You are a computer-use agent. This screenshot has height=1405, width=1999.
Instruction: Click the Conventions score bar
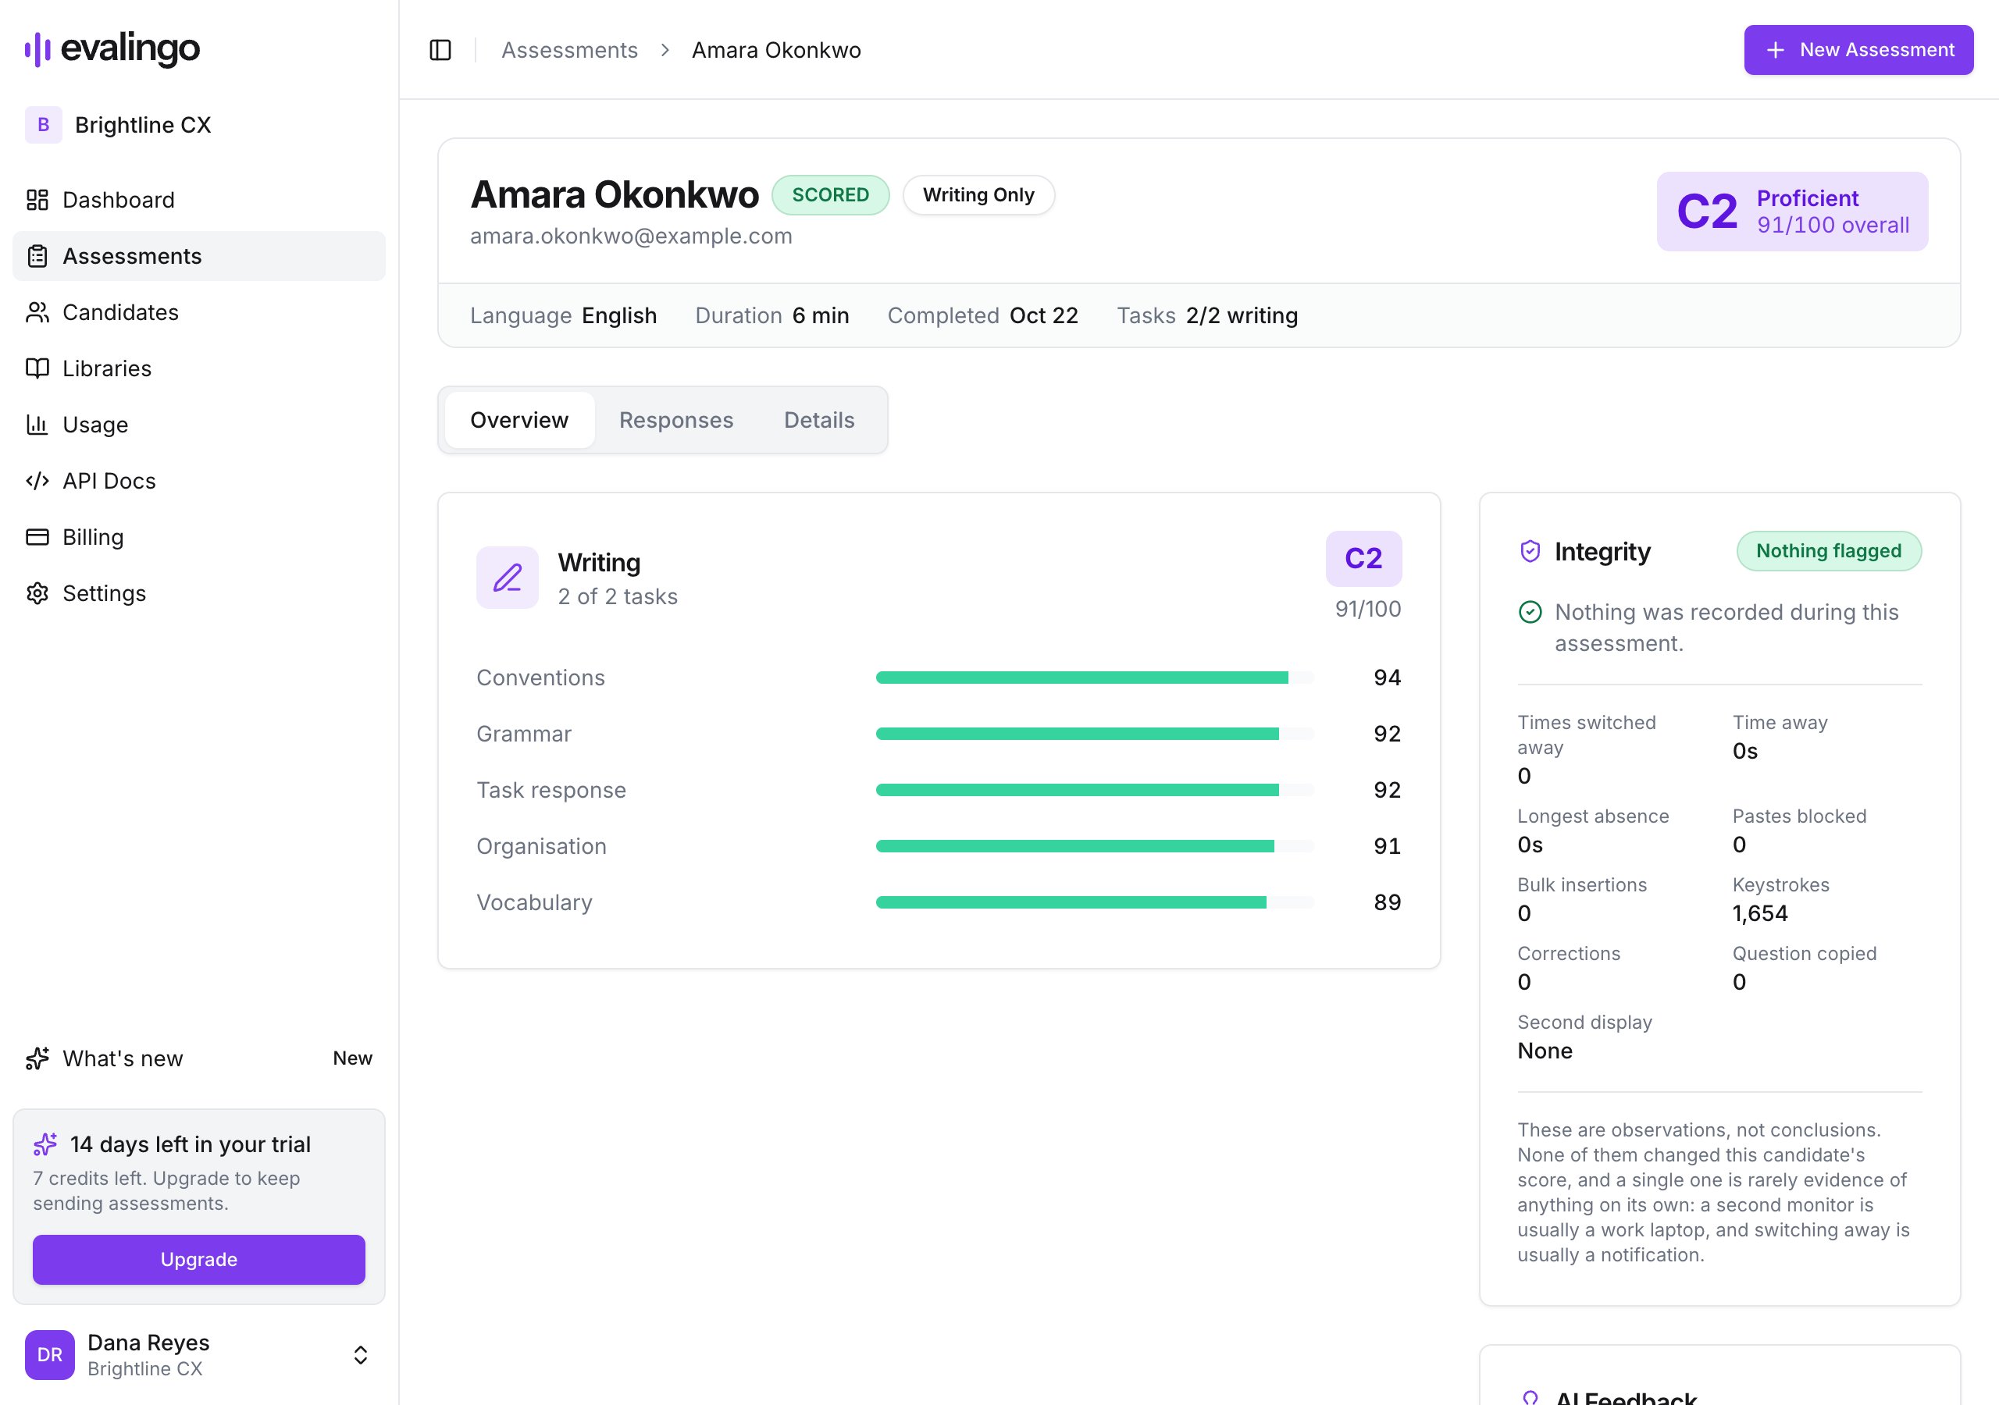coord(1095,678)
